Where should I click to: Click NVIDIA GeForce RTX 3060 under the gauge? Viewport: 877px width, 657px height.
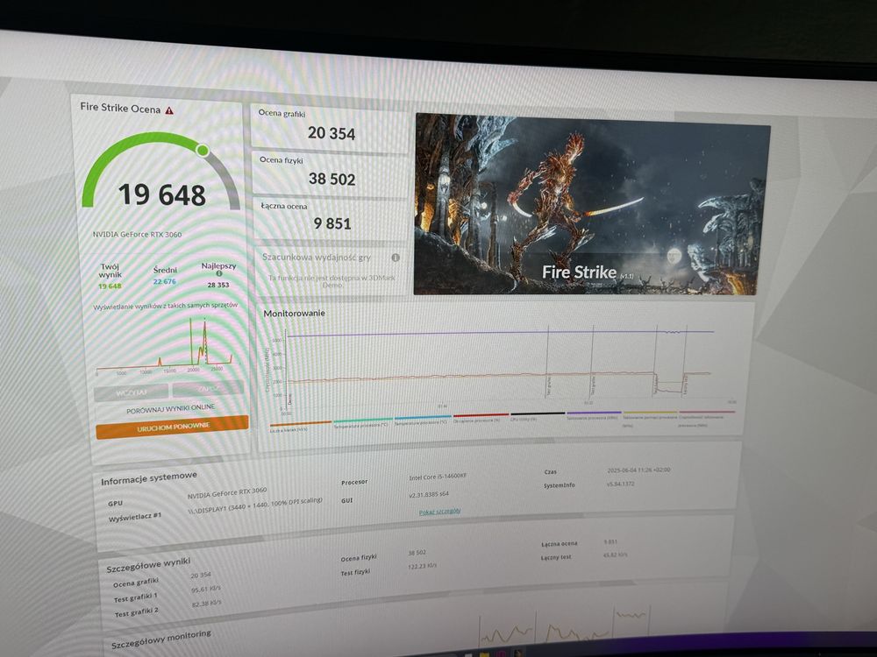(137, 234)
